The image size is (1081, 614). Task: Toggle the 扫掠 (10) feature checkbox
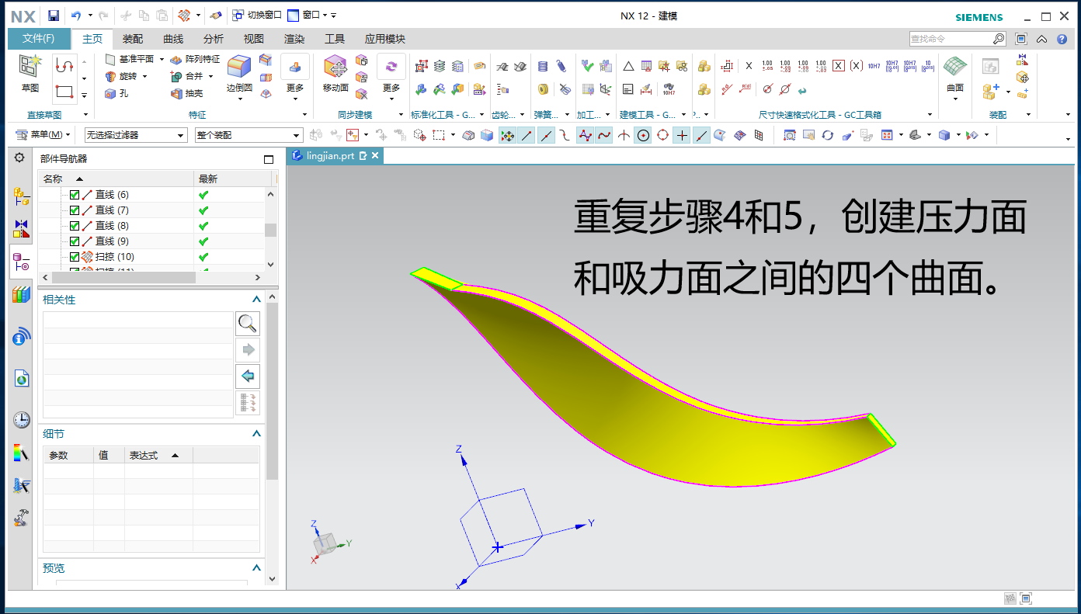75,257
